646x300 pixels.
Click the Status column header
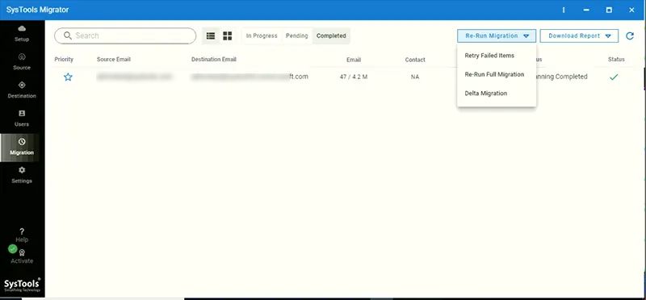(616, 59)
